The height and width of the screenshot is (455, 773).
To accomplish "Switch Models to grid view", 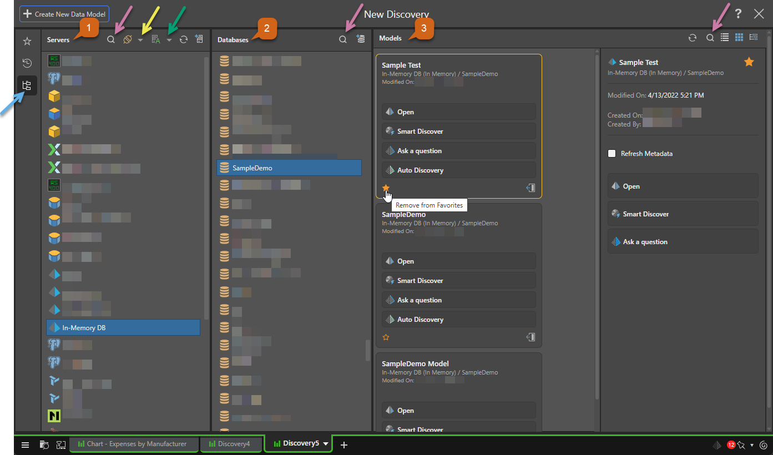I will coord(739,37).
